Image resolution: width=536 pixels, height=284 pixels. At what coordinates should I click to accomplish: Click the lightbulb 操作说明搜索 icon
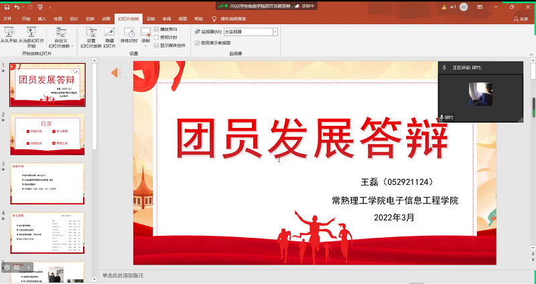pyautogui.click(x=214, y=19)
